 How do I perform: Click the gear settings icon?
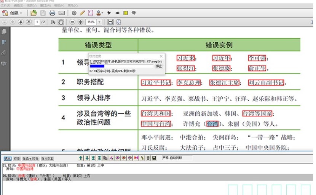(x=74, y=13)
